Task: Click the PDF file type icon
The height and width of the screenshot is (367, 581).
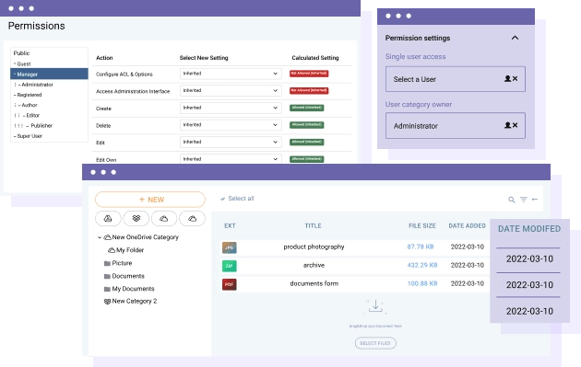Action: tap(230, 284)
